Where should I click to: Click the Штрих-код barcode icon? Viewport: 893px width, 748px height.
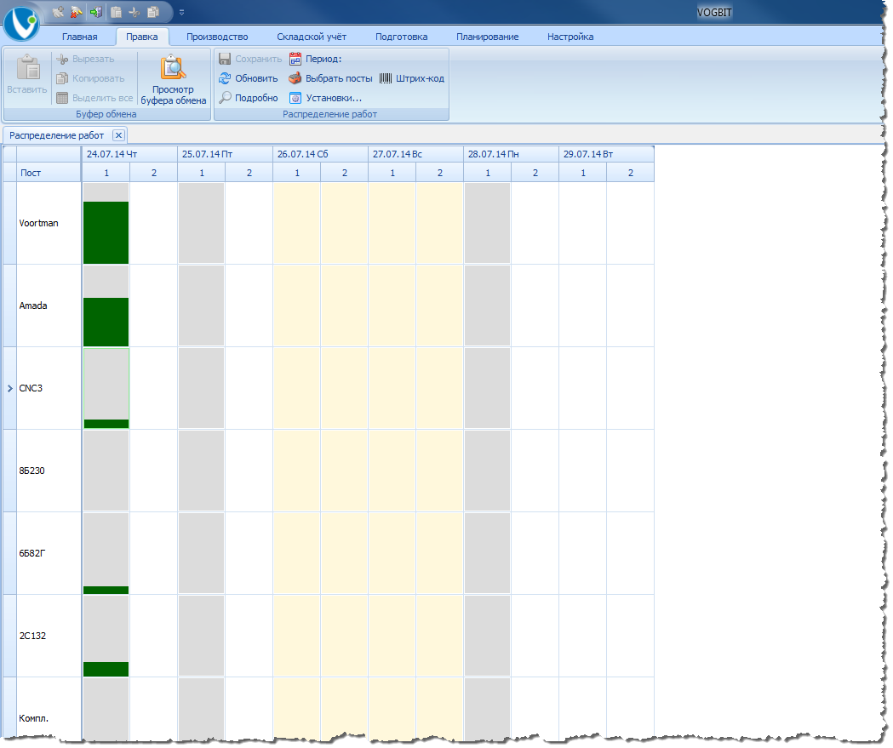tap(386, 78)
